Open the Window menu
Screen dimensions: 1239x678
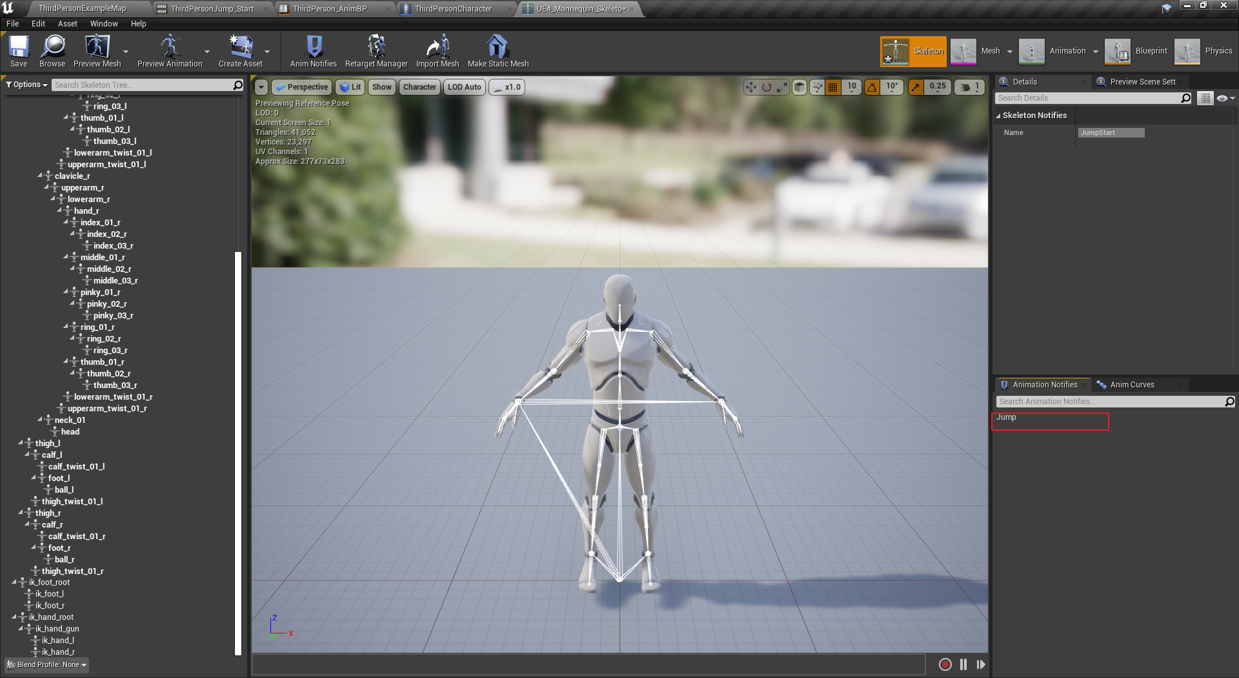104,24
